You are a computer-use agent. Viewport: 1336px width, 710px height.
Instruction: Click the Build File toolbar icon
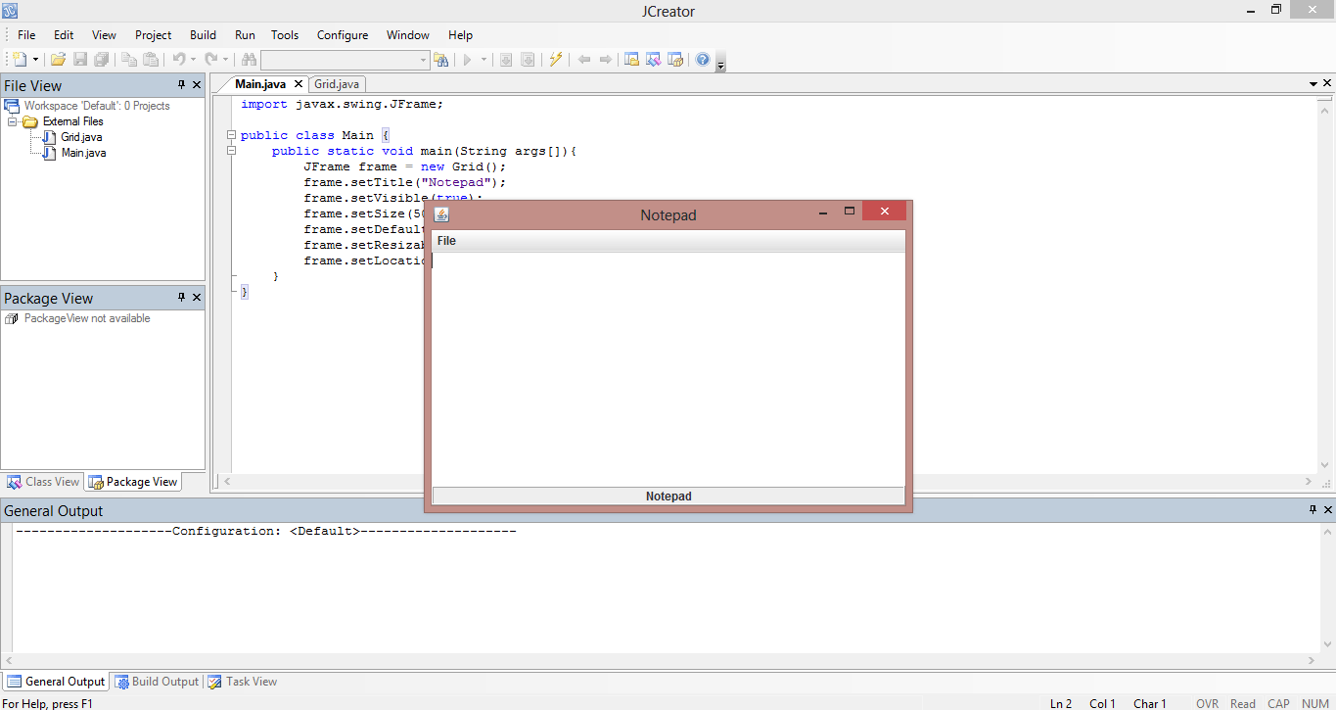coord(506,60)
